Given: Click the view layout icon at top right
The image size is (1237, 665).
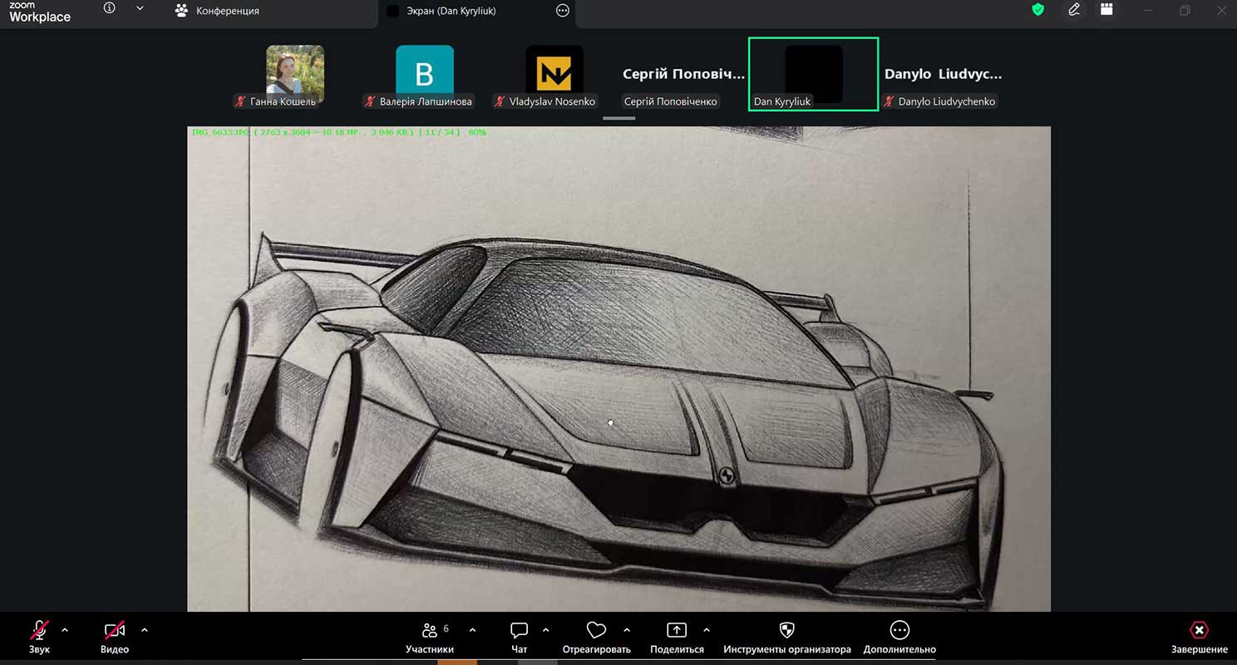Looking at the screenshot, I should pyautogui.click(x=1106, y=10).
